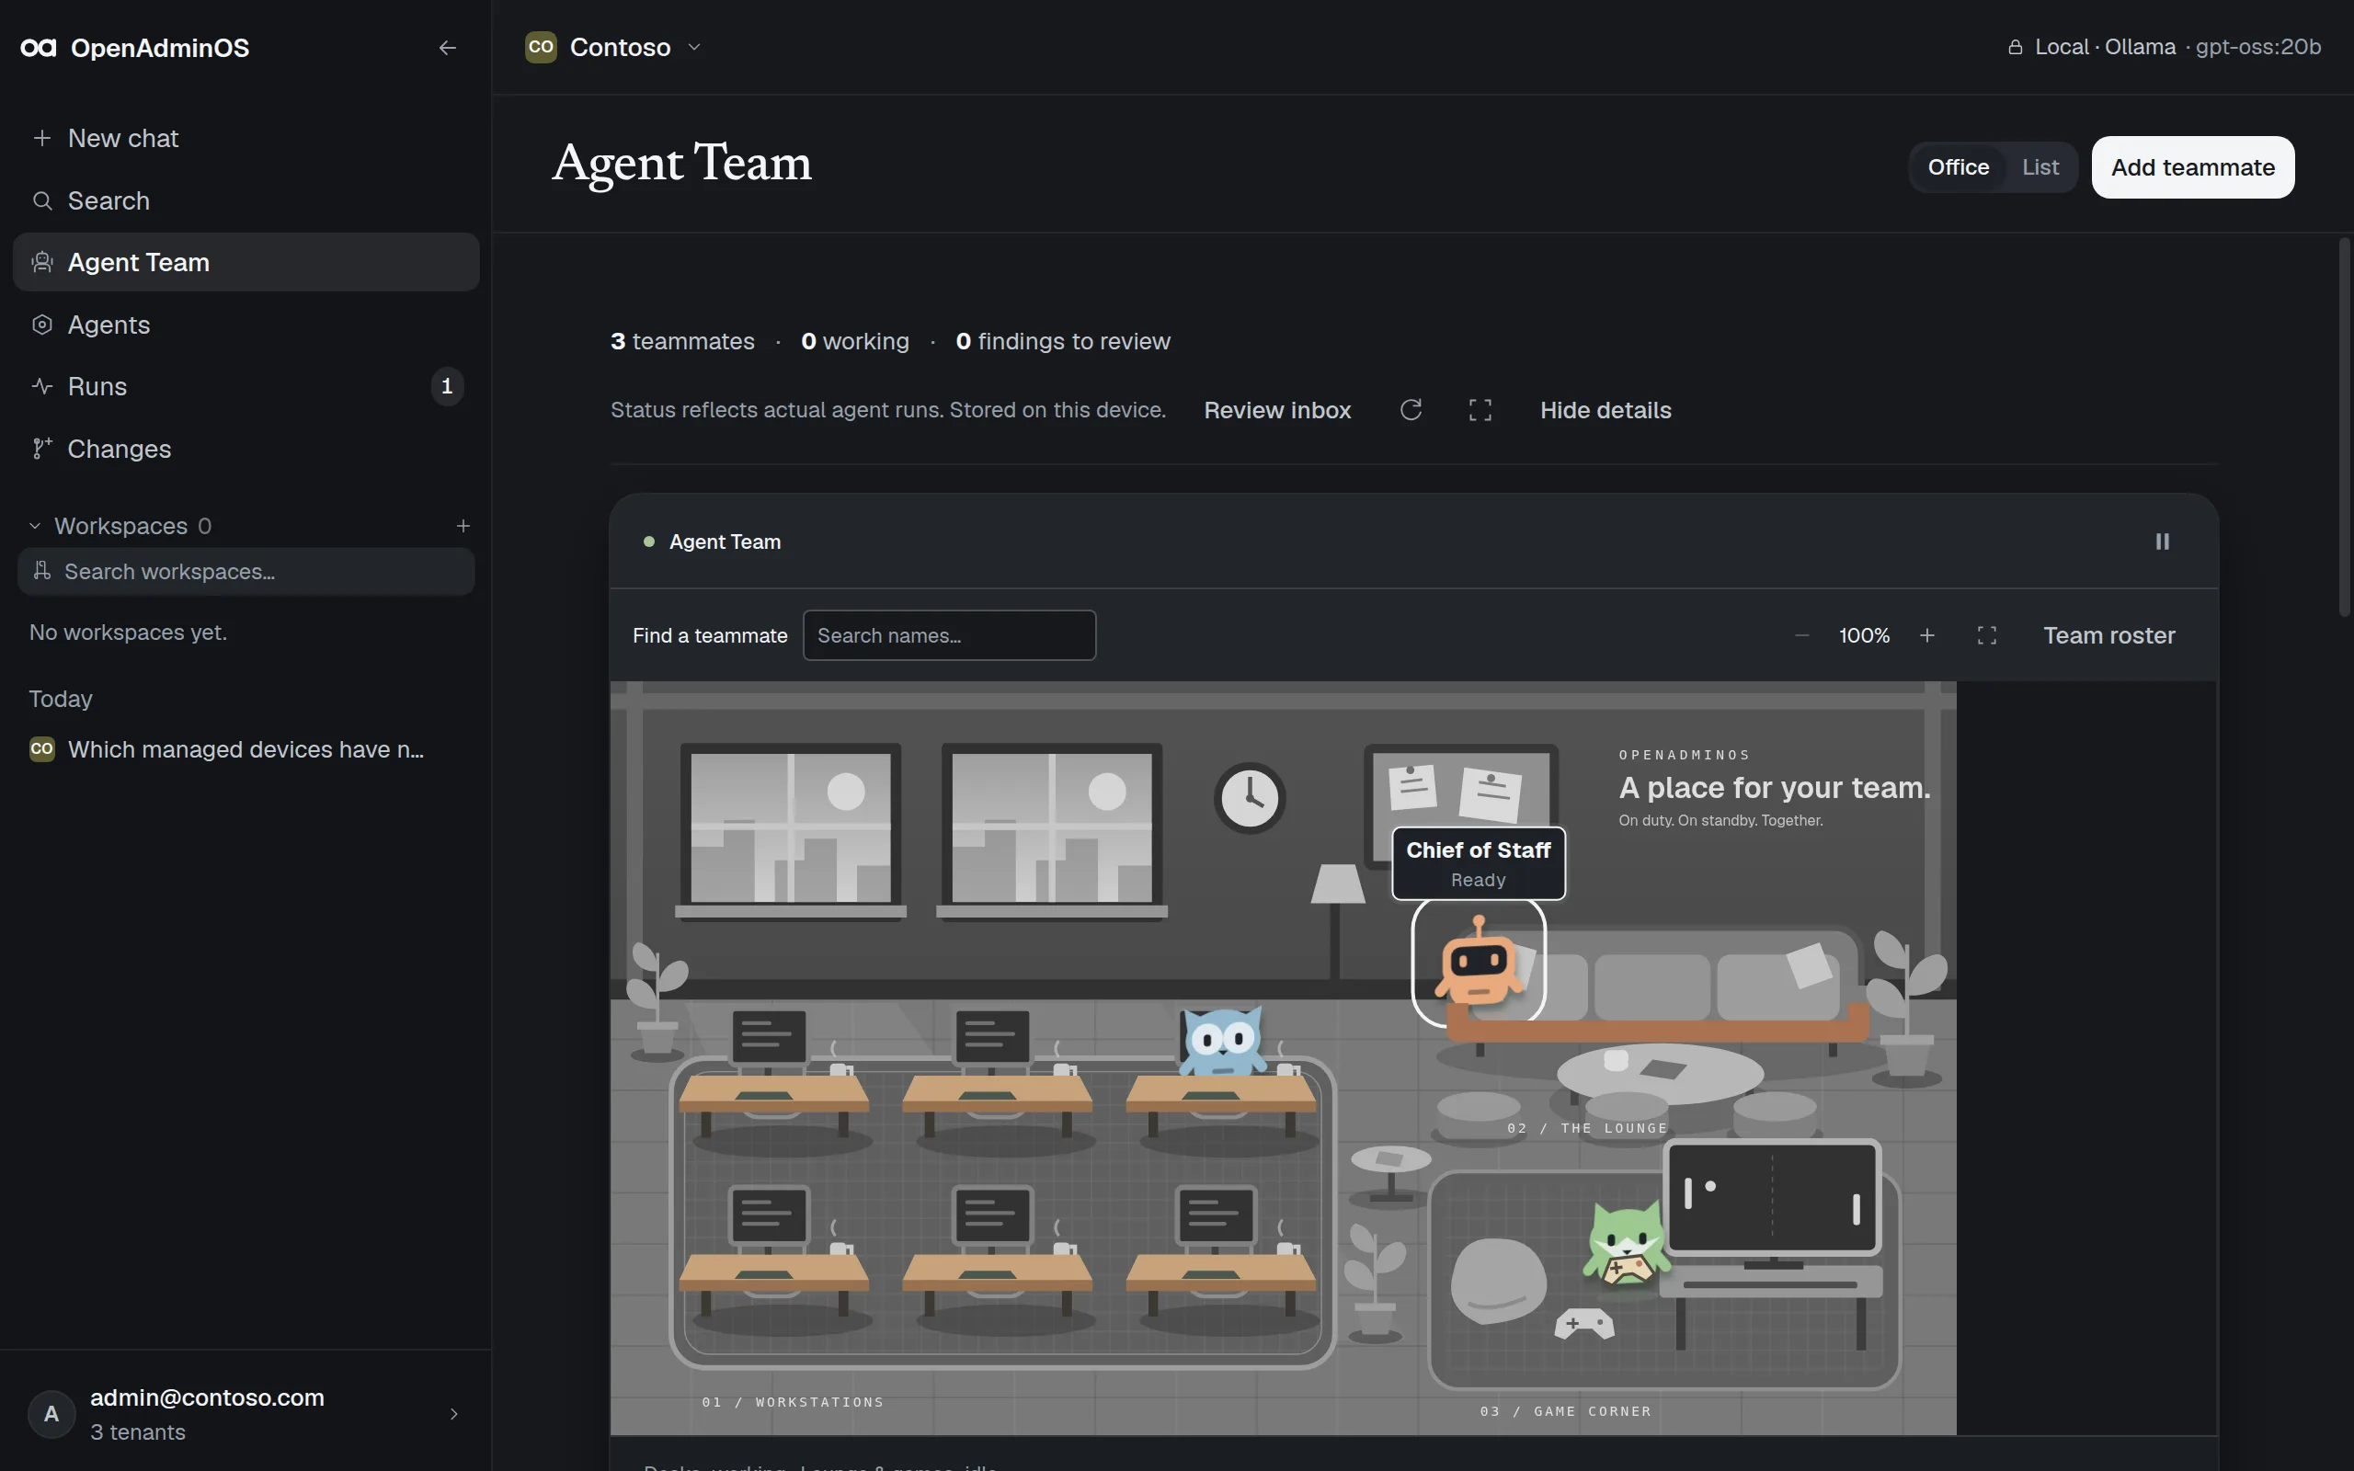Refresh the agent team status
2354x1471 pixels.
1411,411
